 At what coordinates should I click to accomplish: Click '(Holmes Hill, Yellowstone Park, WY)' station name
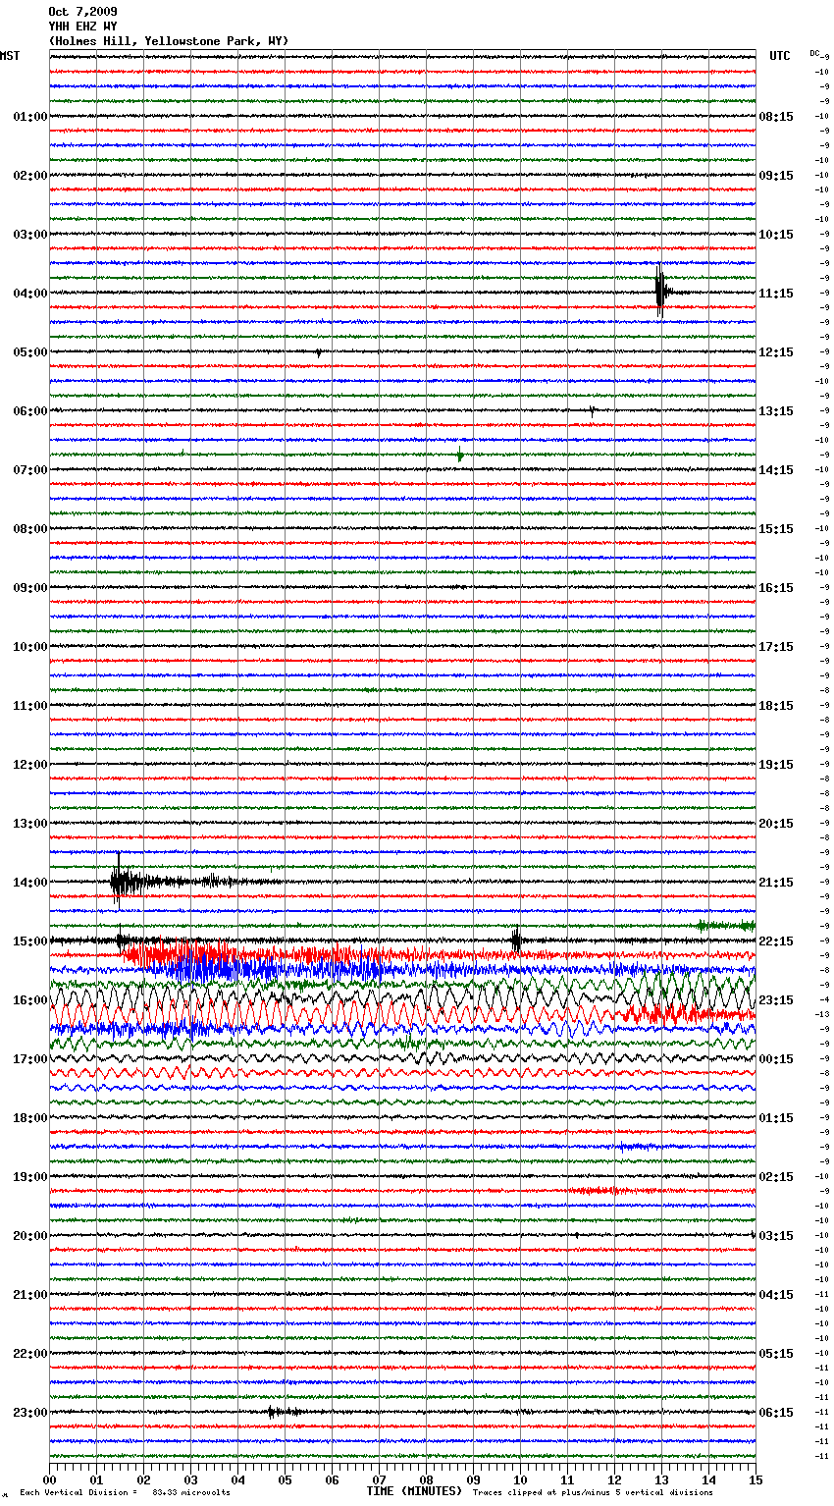(169, 41)
